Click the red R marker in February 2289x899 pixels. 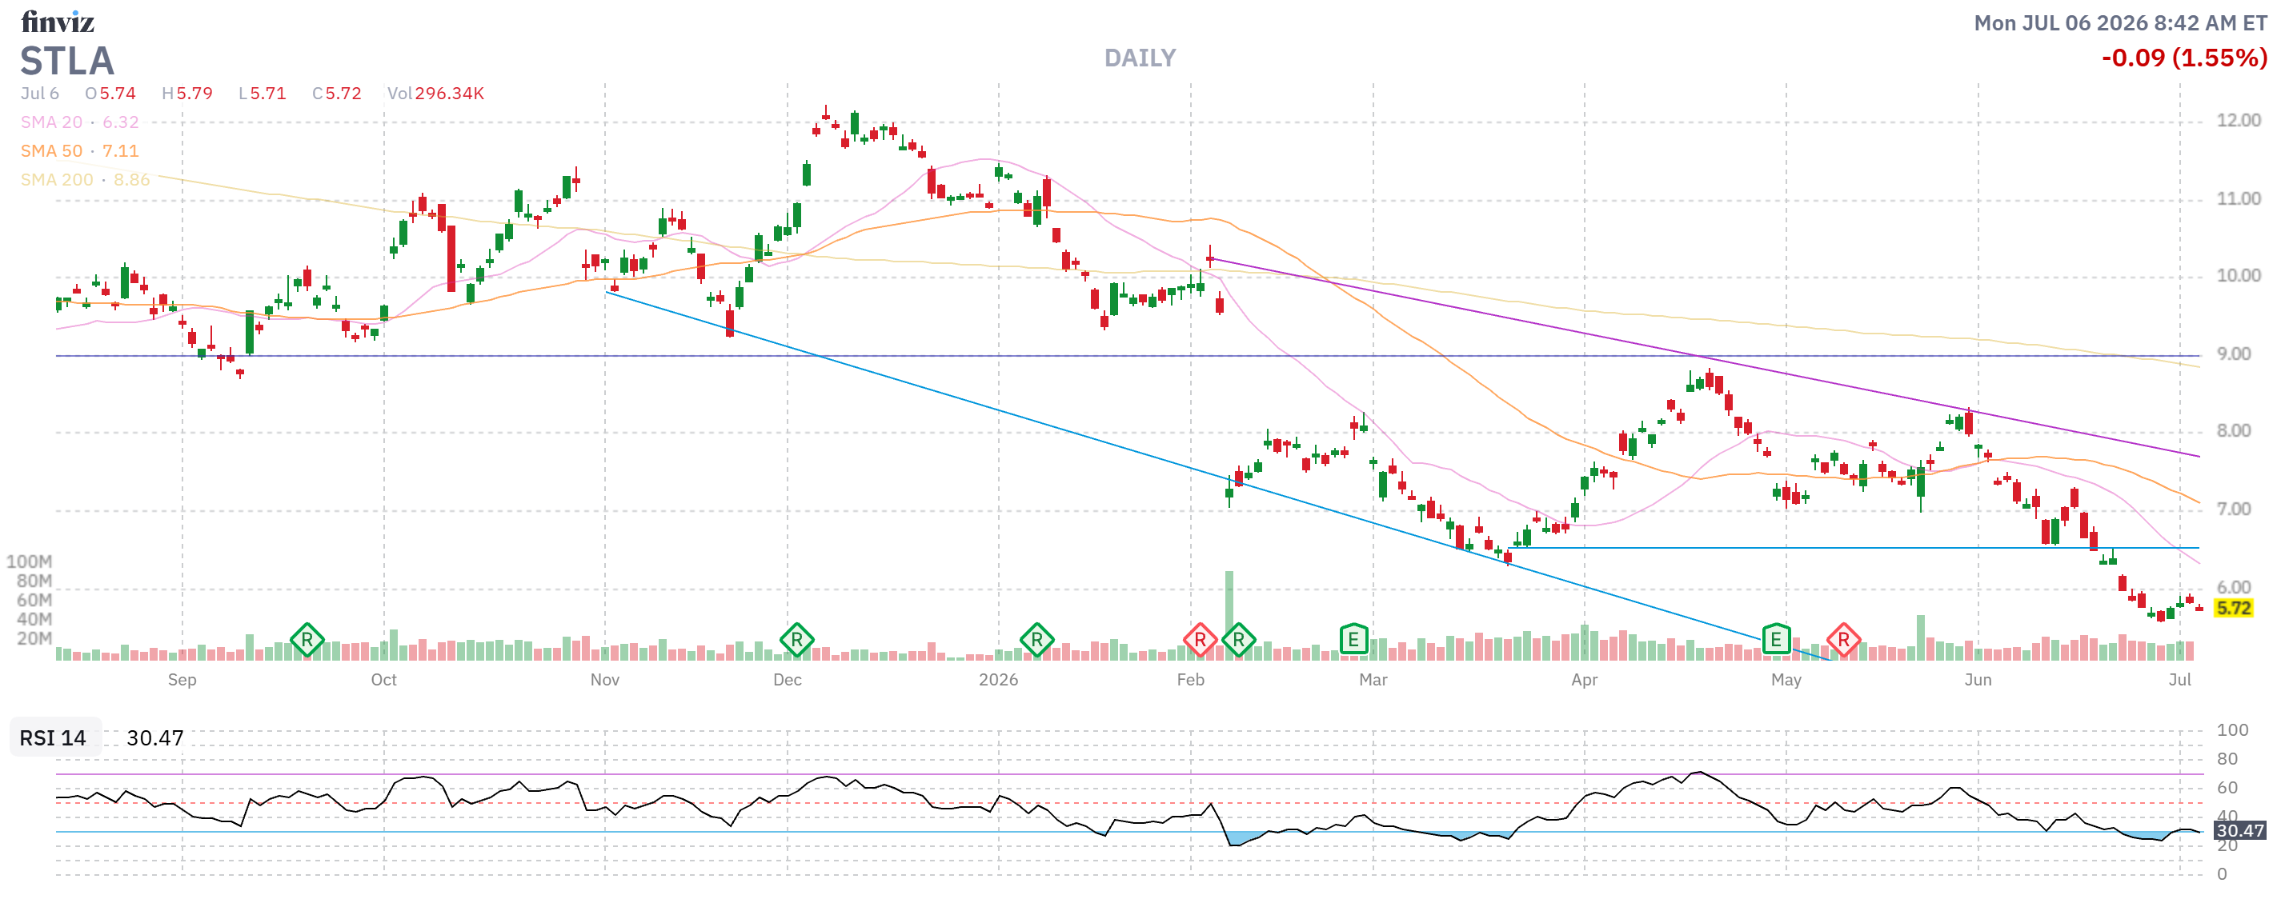click(x=1200, y=640)
